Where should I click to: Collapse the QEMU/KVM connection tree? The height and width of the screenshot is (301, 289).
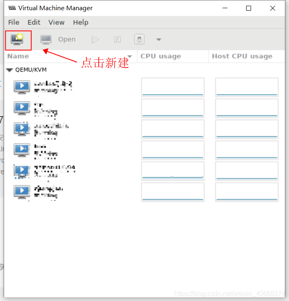pos(9,70)
